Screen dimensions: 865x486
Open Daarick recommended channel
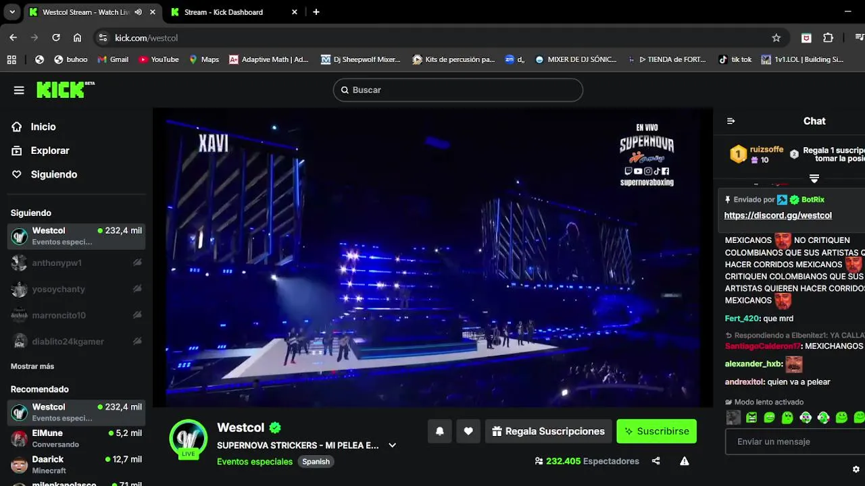click(x=76, y=464)
